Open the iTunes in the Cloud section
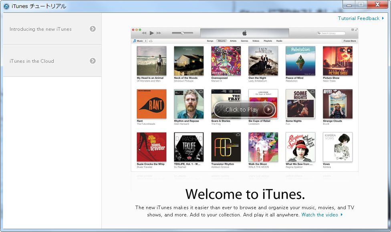Viewport: 391px width, 232px height. (32, 61)
